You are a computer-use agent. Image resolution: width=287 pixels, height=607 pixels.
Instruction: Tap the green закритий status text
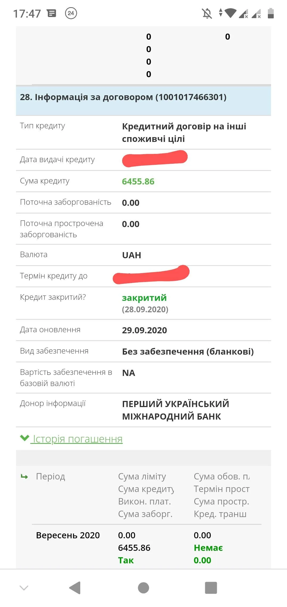(144, 298)
